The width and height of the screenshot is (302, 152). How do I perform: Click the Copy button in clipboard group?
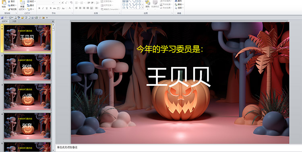pyautogui.click(x=12, y=5)
